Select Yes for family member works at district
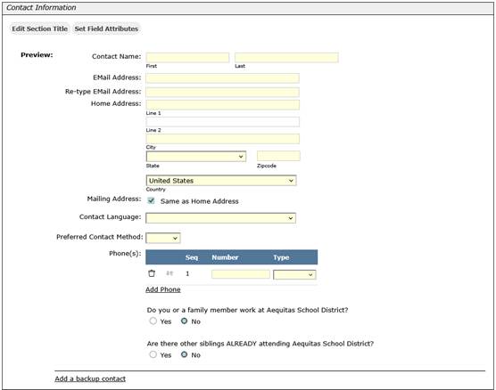The image size is (496, 390). (153, 321)
